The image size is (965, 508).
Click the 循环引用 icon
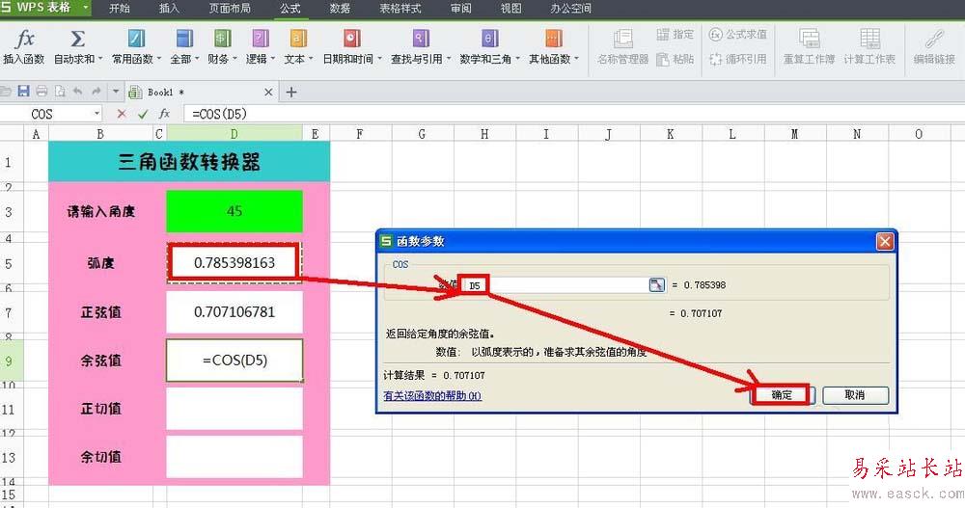tap(715, 59)
